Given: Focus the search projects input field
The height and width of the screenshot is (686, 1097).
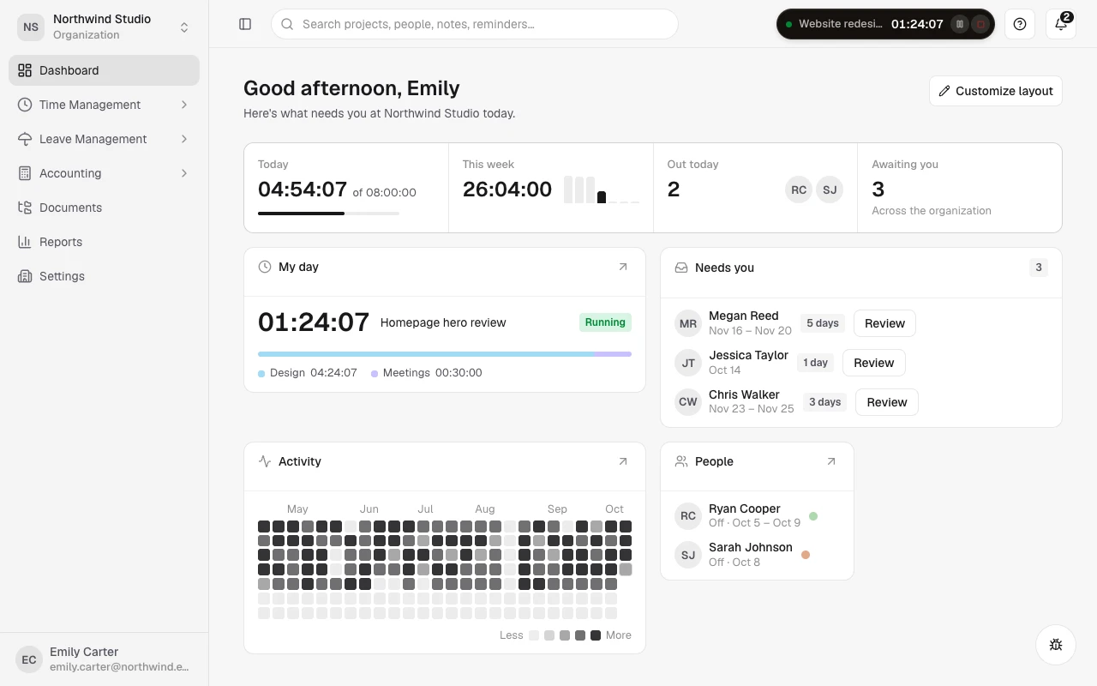Looking at the screenshot, I should point(475,24).
